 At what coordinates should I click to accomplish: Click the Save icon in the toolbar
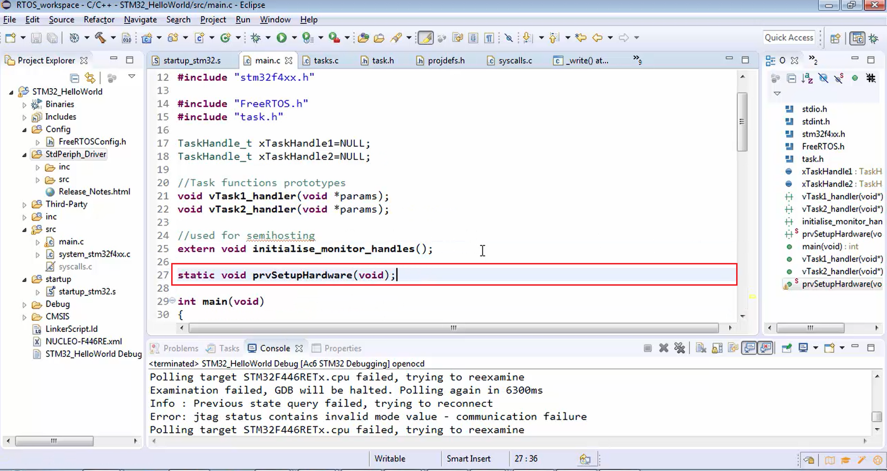36,38
